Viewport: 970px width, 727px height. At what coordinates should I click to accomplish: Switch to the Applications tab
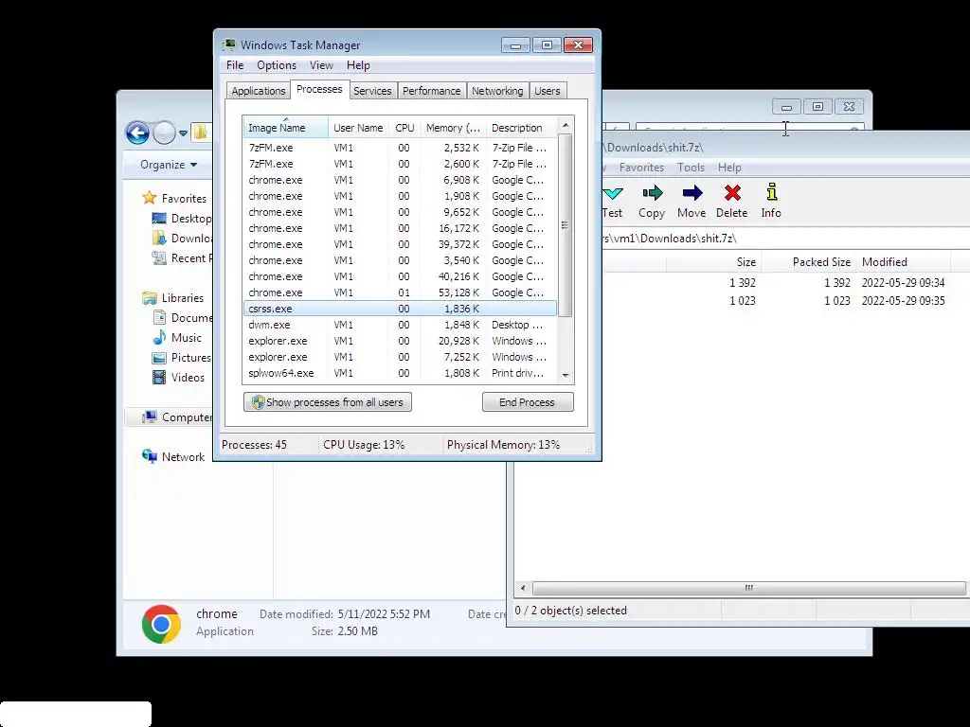[x=258, y=91]
